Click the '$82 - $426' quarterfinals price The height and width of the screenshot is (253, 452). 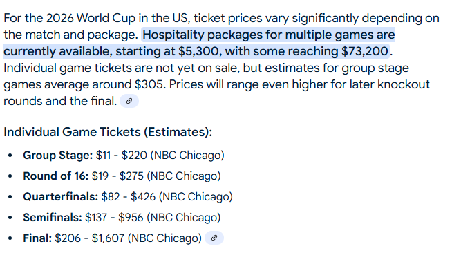(129, 197)
